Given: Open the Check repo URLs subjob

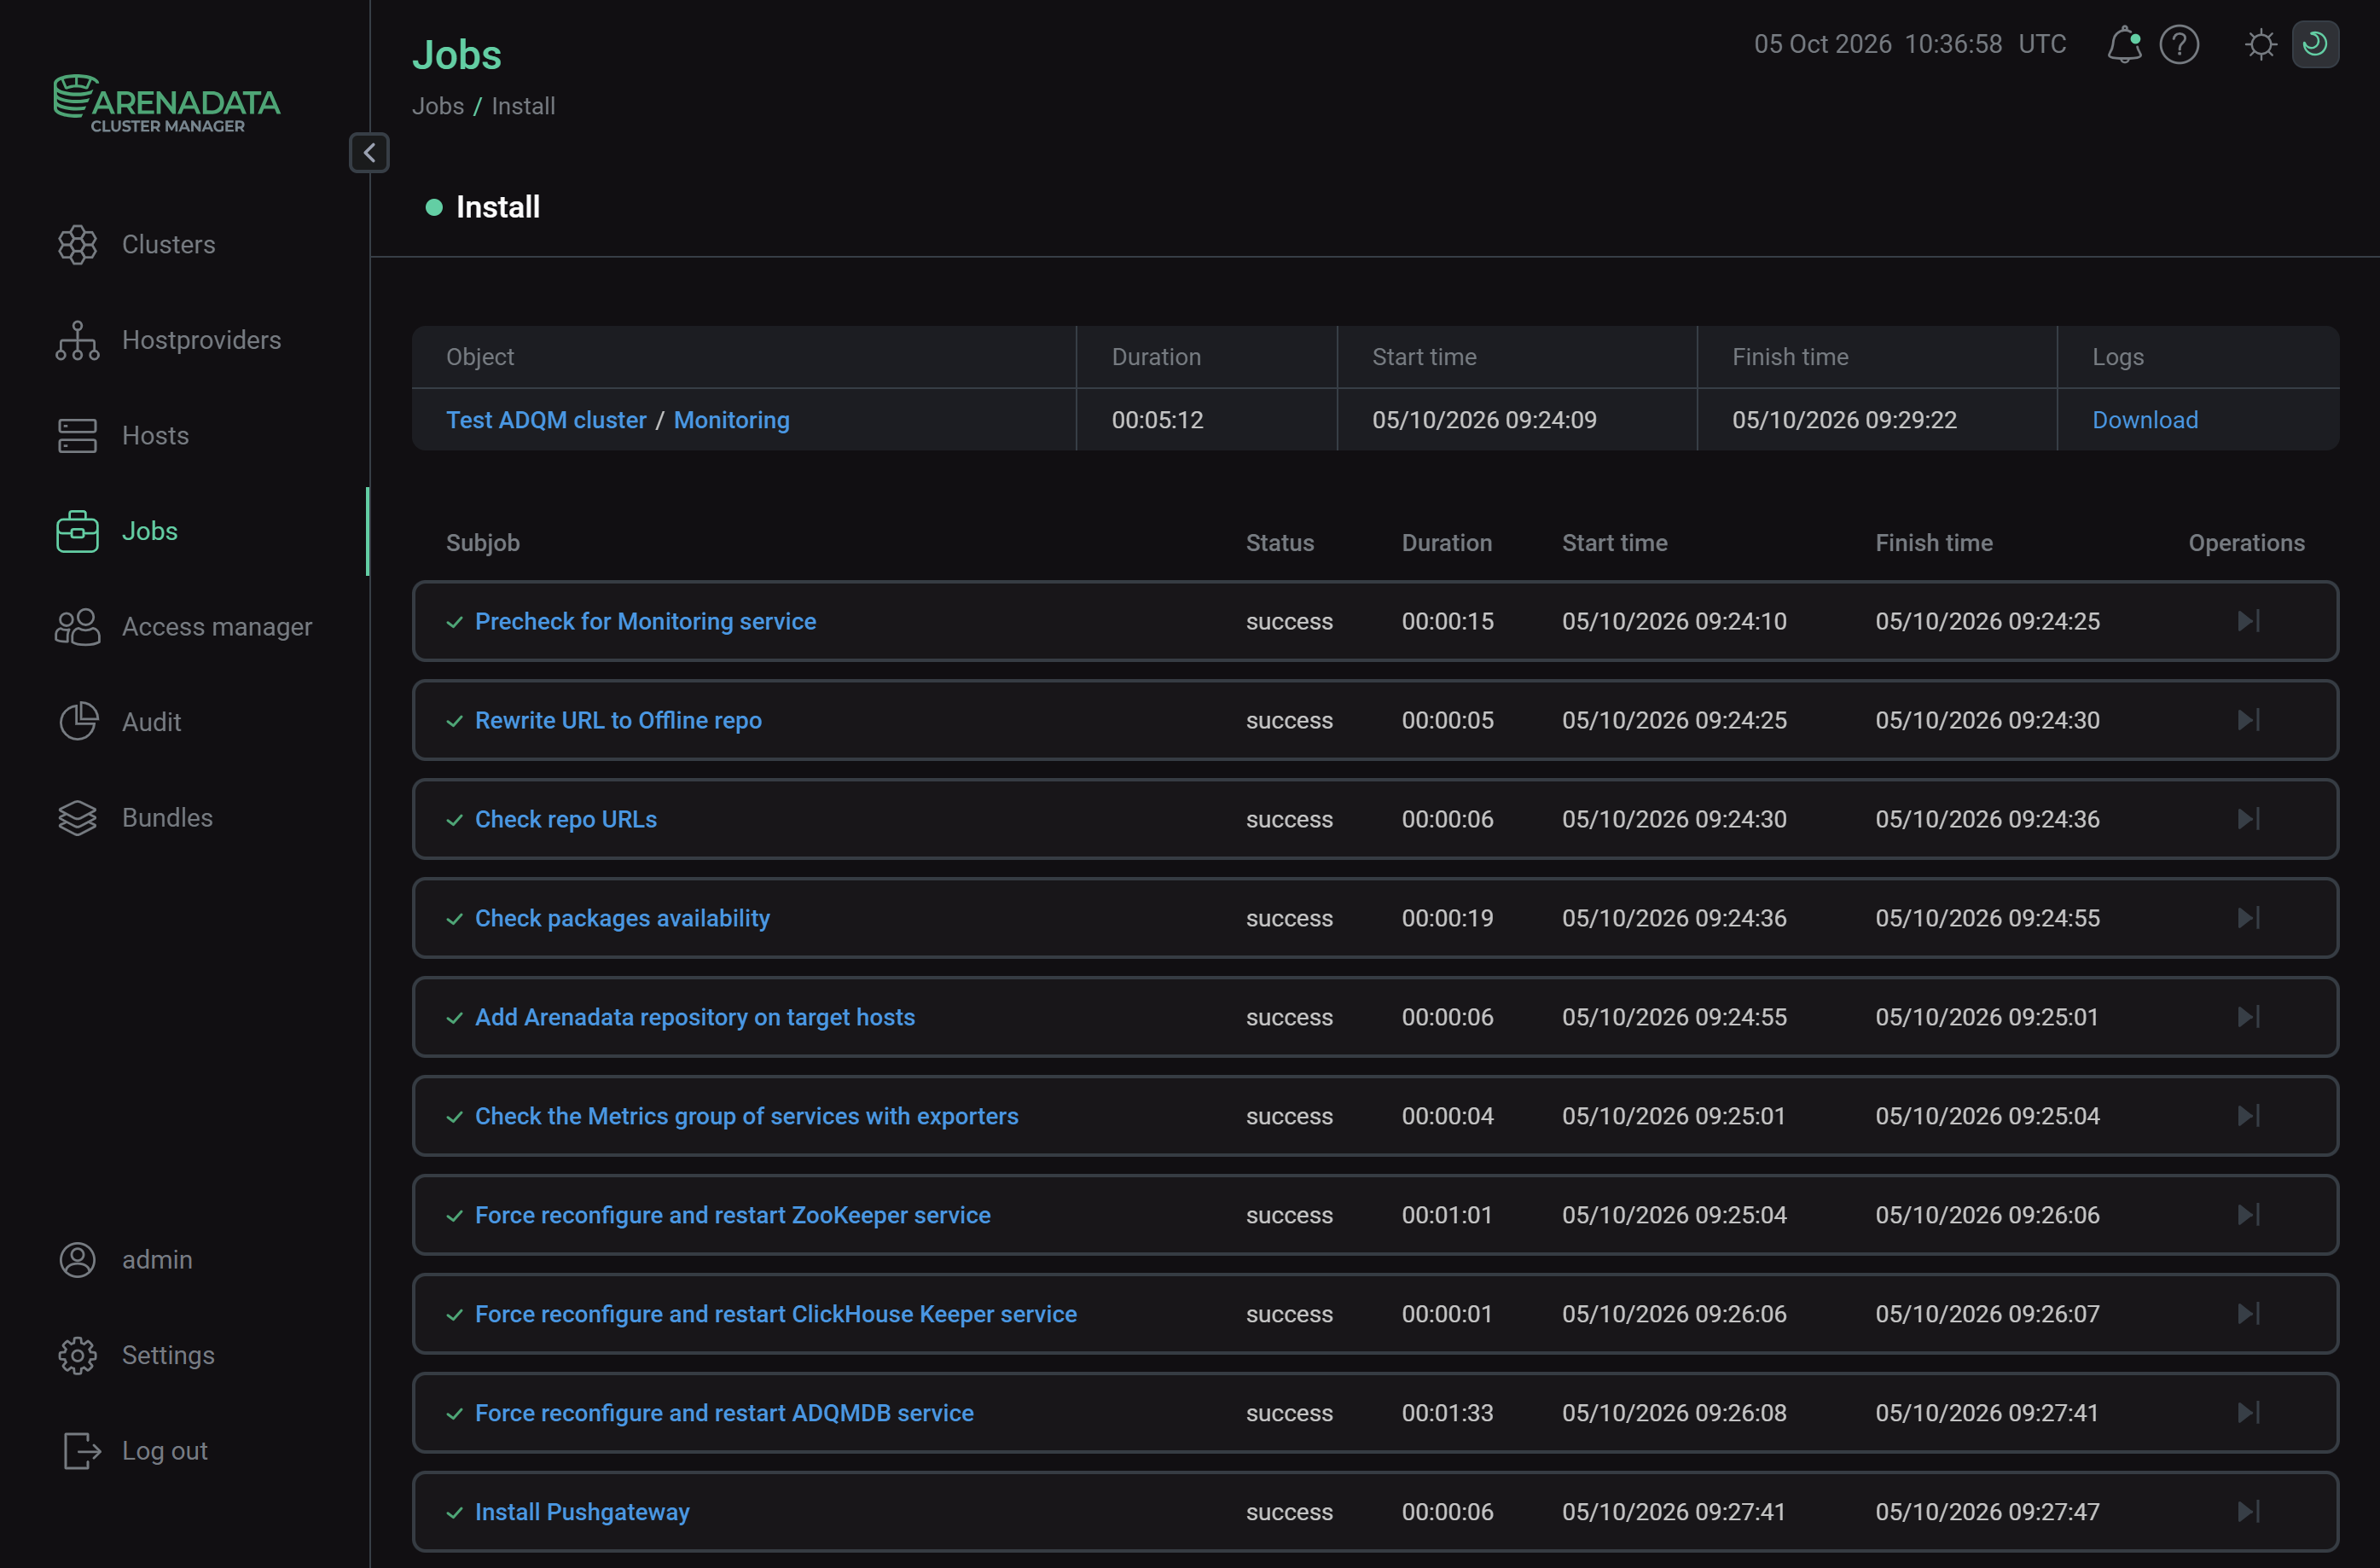Looking at the screenshot, I should (x=566, y=819).
